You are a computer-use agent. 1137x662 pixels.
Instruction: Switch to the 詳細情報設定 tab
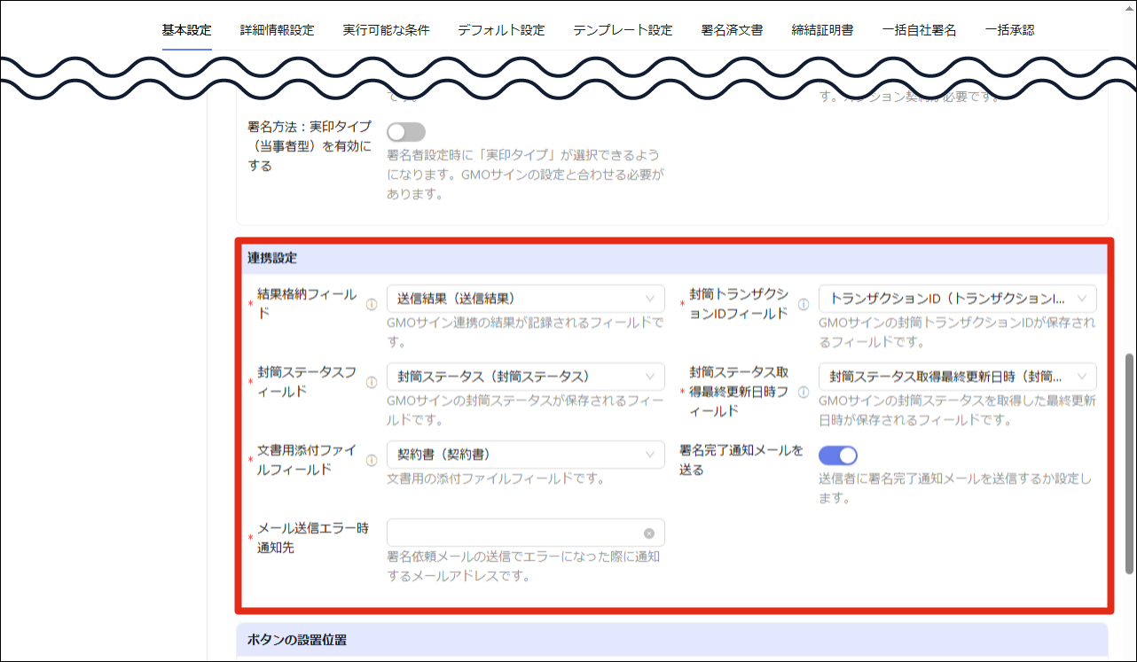[277, 30]
